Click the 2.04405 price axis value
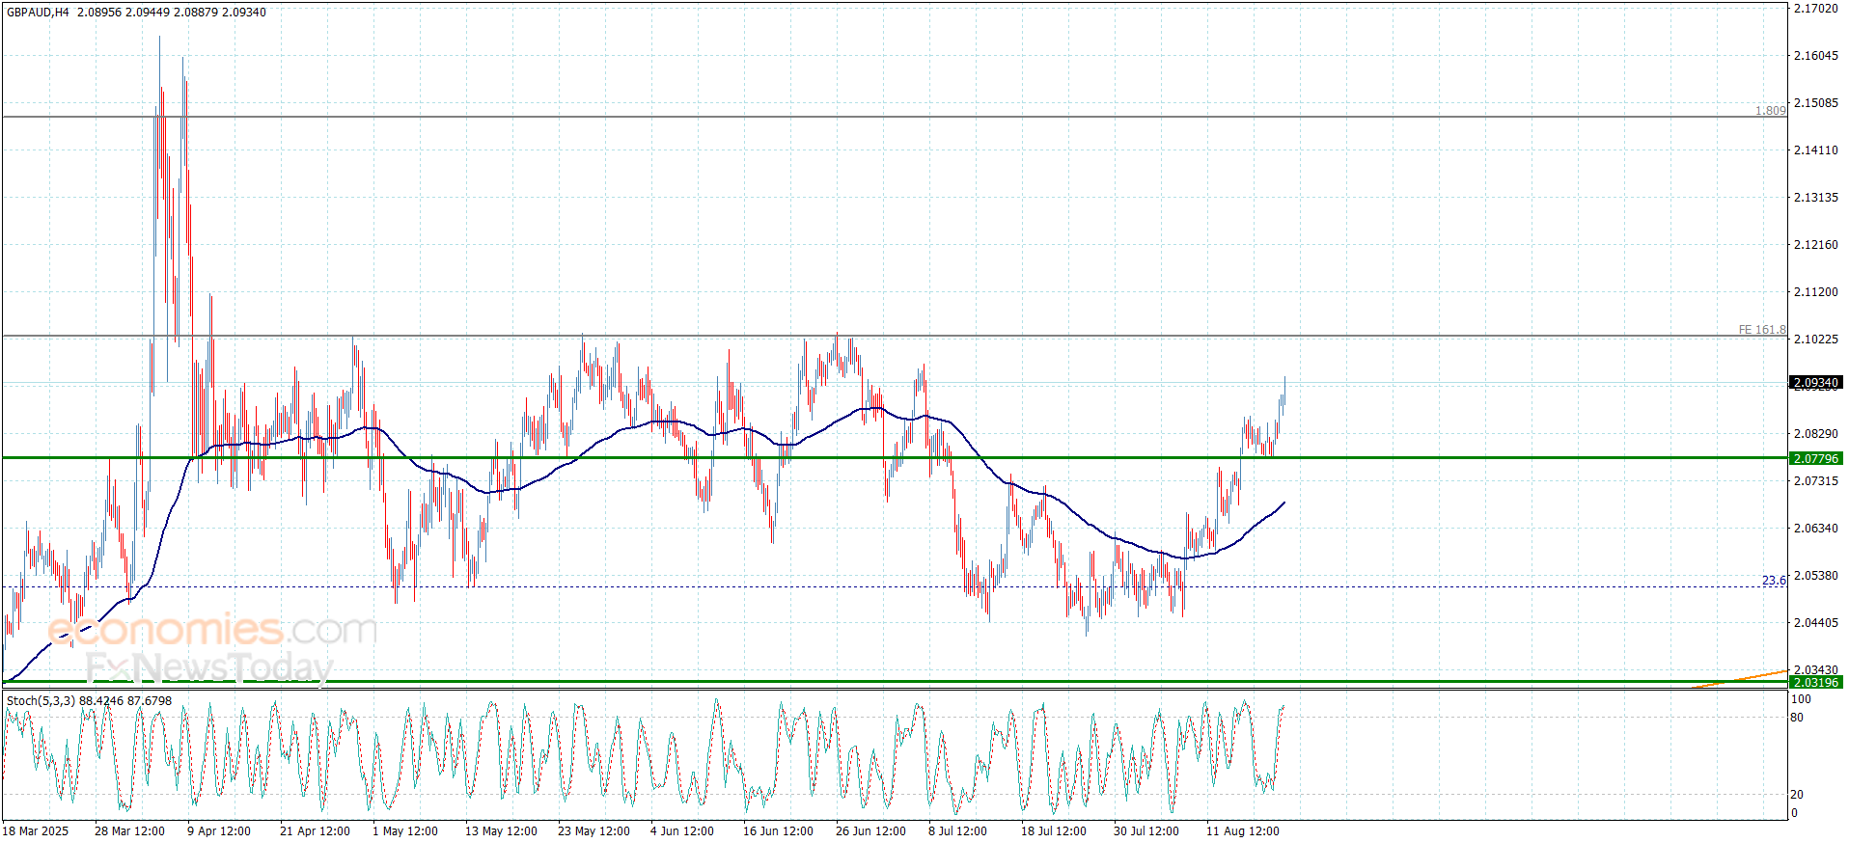Viewport: 1849px width, 843px height. (x=1815, y=623)
